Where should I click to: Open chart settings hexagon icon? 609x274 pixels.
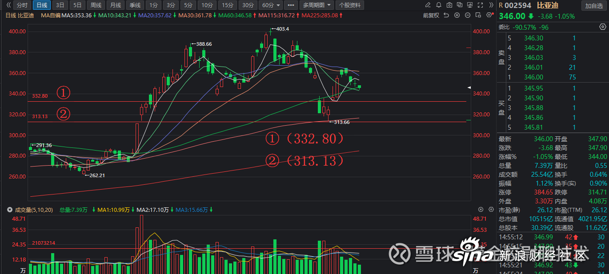(489, 15)
